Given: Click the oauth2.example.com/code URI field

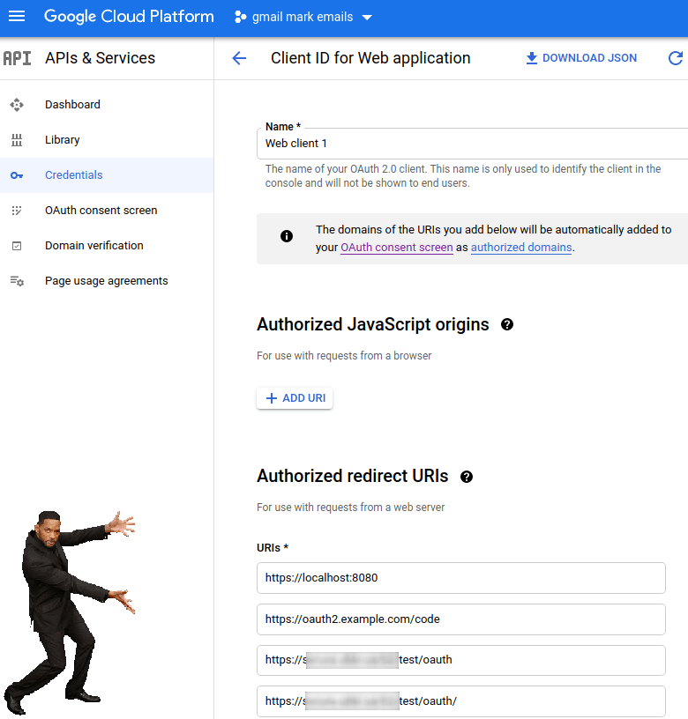Looking at the screenshot, I should coord(461,619).
